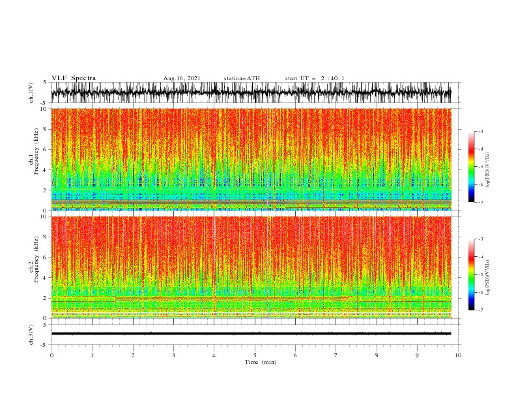Click the ch.1 'Frequency (kHz)' axis label
516x399 pixels.
click(x=36, y=151)
